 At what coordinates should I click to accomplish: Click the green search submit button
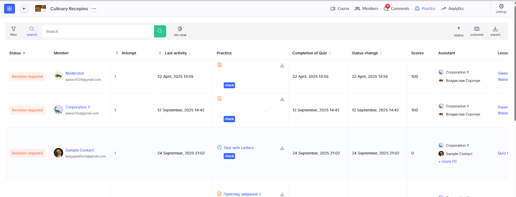160,31
